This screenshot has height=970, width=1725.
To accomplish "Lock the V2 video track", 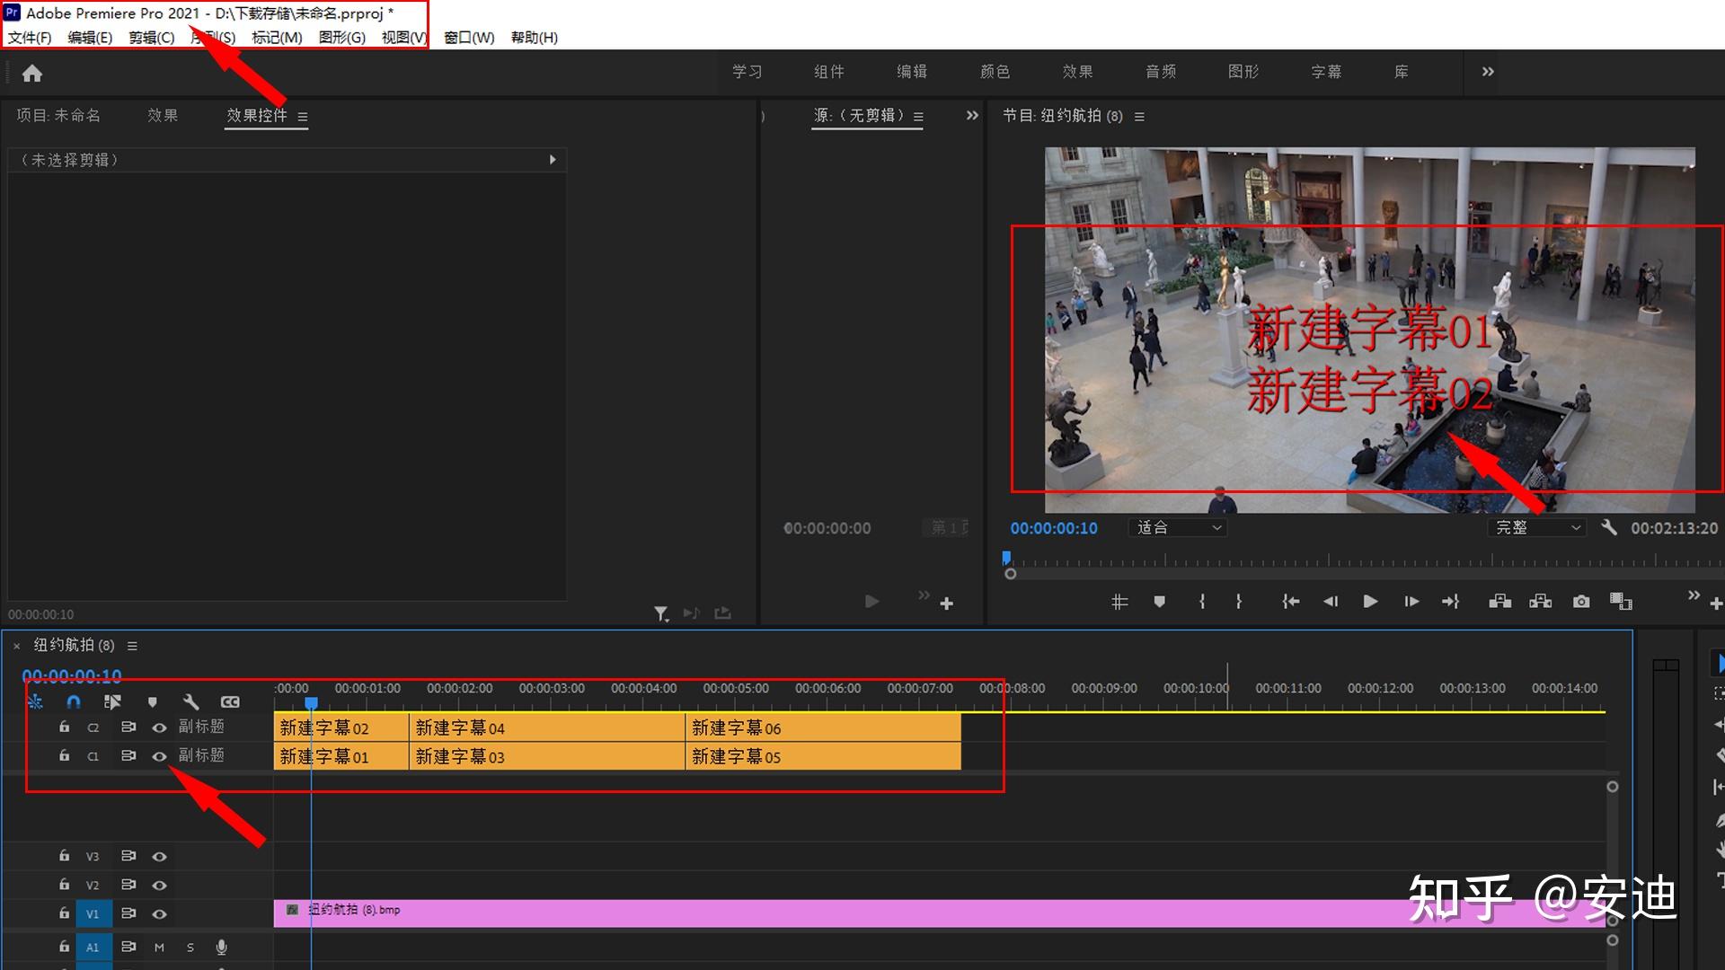I will (x=64, y=885).
